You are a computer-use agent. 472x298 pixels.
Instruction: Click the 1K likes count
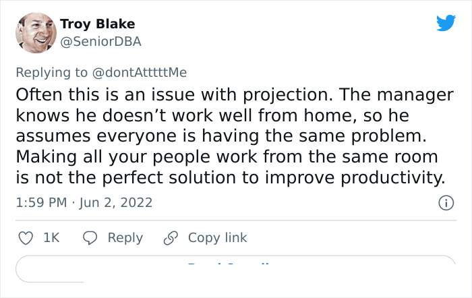coord(51,238)
